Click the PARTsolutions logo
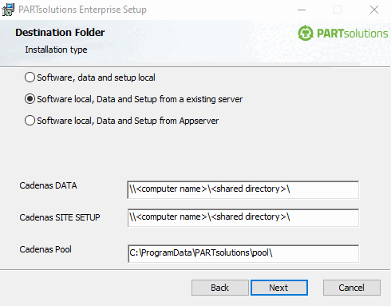Viewport: 391px width, 306px height. tap(342, 34)
